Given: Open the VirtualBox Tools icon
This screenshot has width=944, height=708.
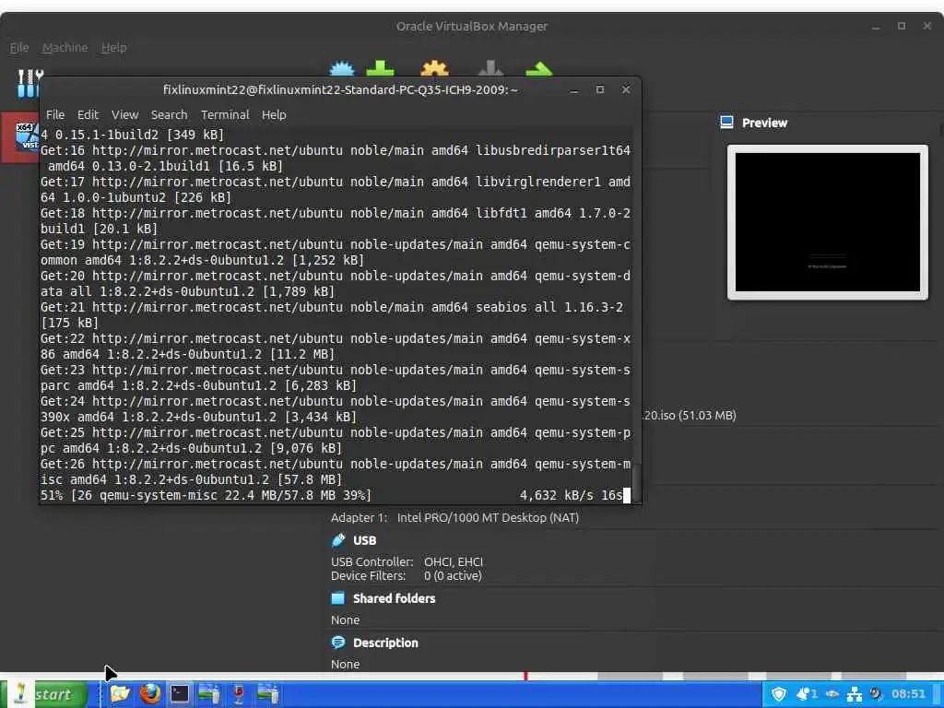Looking at the screenshot, I should pyautogui.click(x=29, y=84).
